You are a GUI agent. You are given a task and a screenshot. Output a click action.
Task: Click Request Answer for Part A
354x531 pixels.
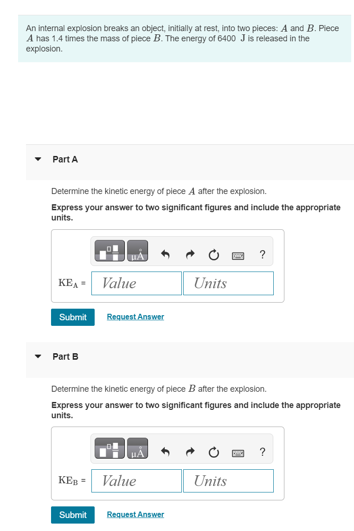coord(135,317)
